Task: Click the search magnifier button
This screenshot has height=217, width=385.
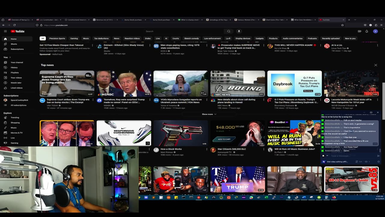Action: pos(229,31)
